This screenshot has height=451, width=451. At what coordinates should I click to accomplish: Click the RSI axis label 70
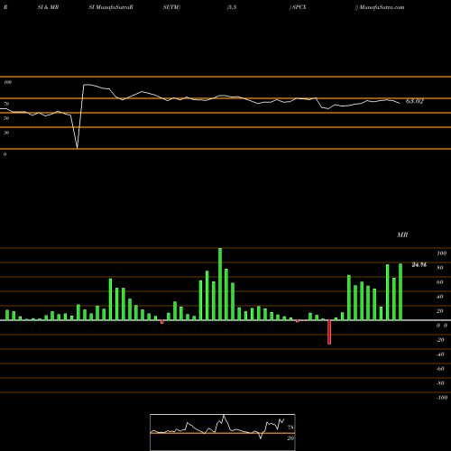[x=6, y=104]
